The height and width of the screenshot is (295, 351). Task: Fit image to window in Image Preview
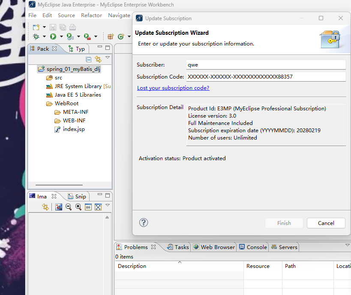pyautogui.click(x=98, y=207)
